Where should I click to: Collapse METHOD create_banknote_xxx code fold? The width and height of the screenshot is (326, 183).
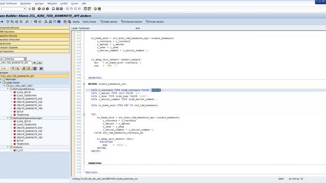coord(84,84)
